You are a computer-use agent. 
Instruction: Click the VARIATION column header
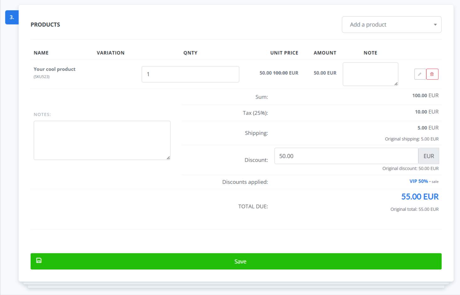[110, 53]
